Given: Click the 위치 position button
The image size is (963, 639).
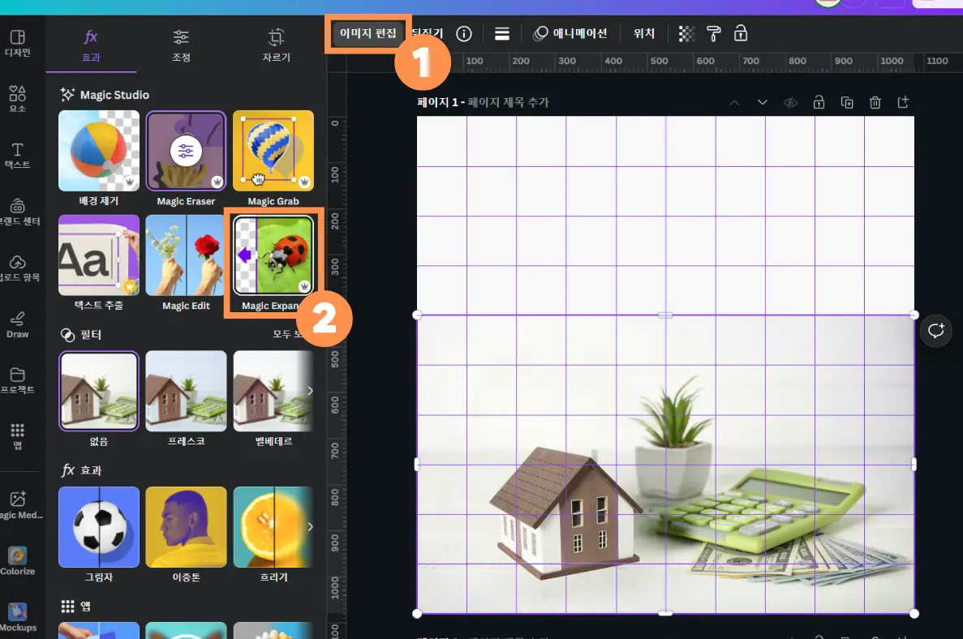Looking at the screenshot, I should (x=643, y=33).
